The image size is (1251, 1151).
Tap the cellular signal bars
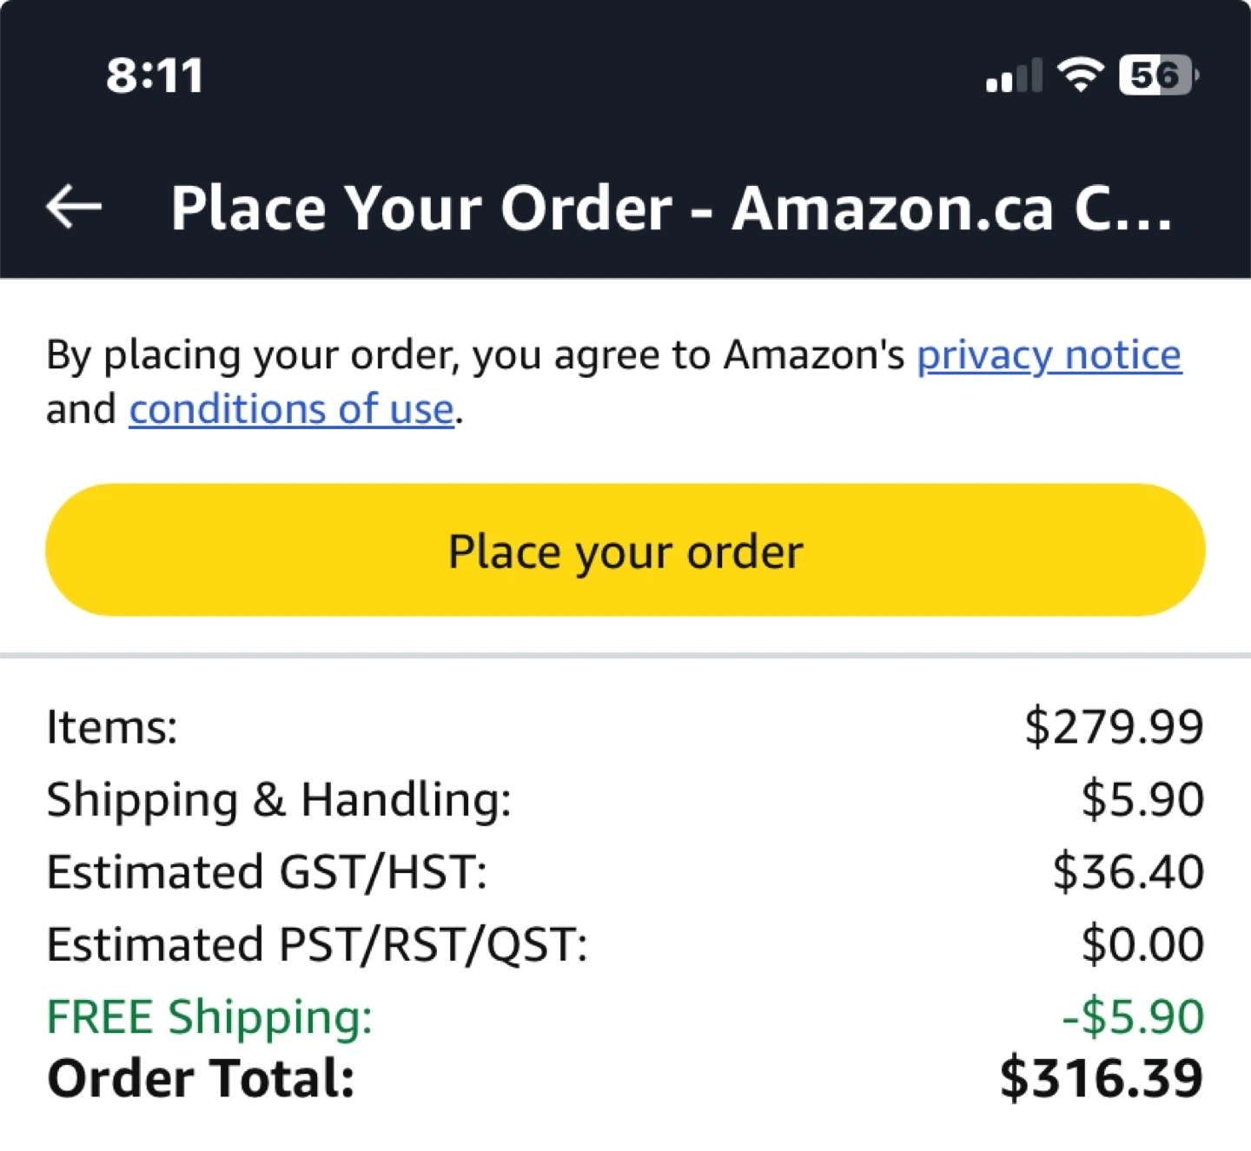click(x=1014, y=76)
